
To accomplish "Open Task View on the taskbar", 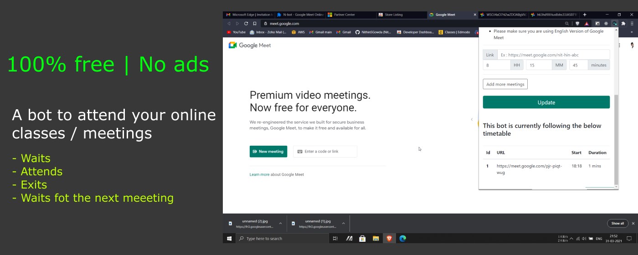I will point(335,238).
